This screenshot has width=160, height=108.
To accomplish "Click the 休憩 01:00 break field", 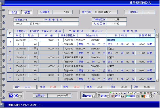I will click(x=49, y=87).
